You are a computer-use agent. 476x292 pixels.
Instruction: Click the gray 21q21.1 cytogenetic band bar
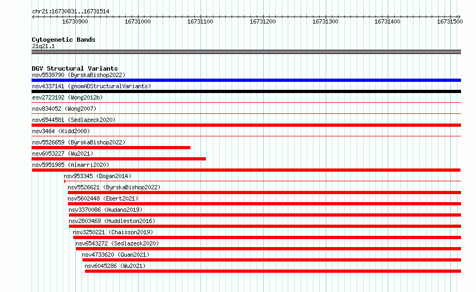tap(246, 52)
